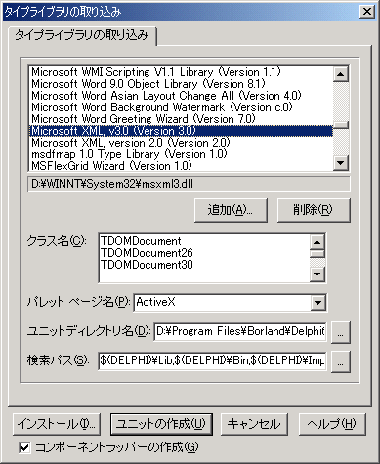Click the unit directory name input field
The height and width of the screenshot is (464, 380).
240,332
